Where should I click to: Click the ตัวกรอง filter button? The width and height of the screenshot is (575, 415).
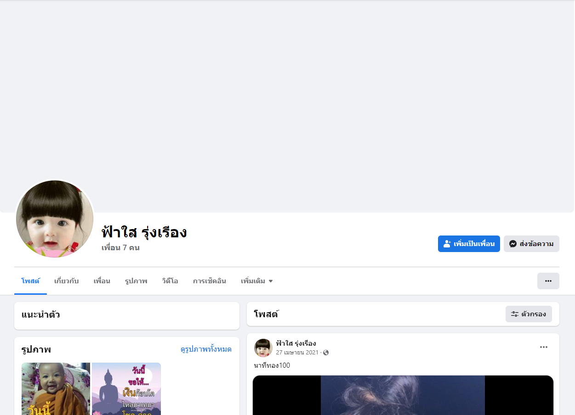(x=529, y=314)
